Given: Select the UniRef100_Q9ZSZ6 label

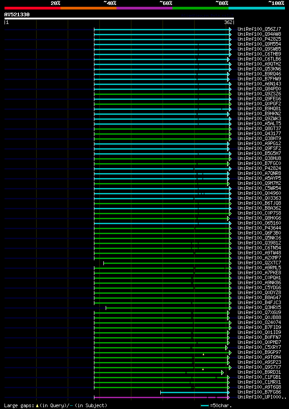Looking at the screenshot, I should pyautogui.click(x=259, y=94).
